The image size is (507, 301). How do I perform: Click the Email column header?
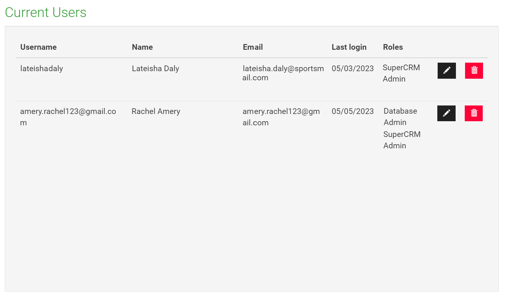(253, 47)
